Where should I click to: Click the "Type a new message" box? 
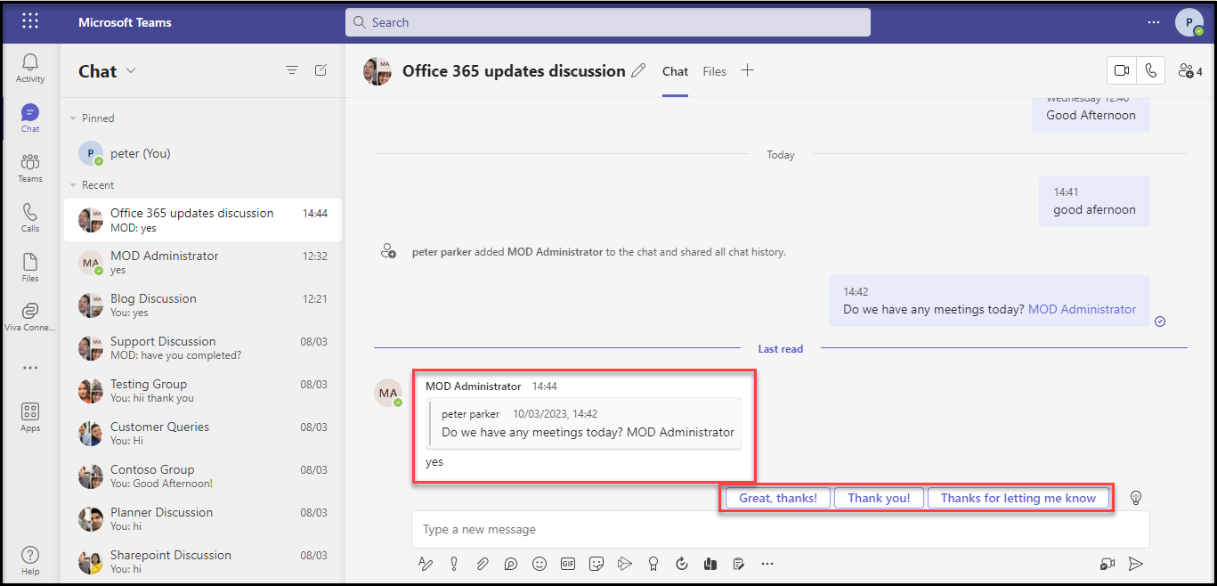point(779,529)
